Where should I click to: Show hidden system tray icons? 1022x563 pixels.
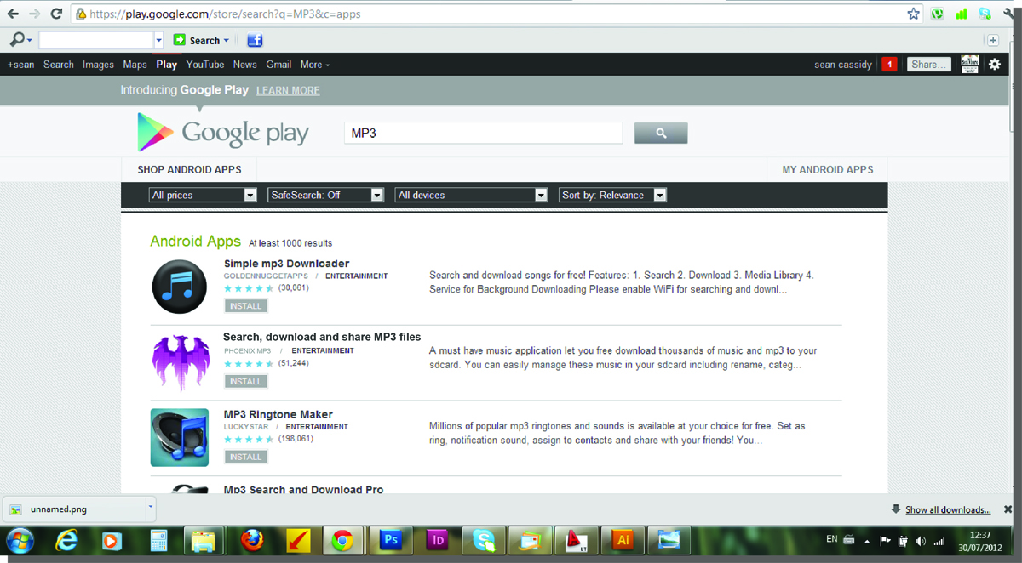[867, 541]
